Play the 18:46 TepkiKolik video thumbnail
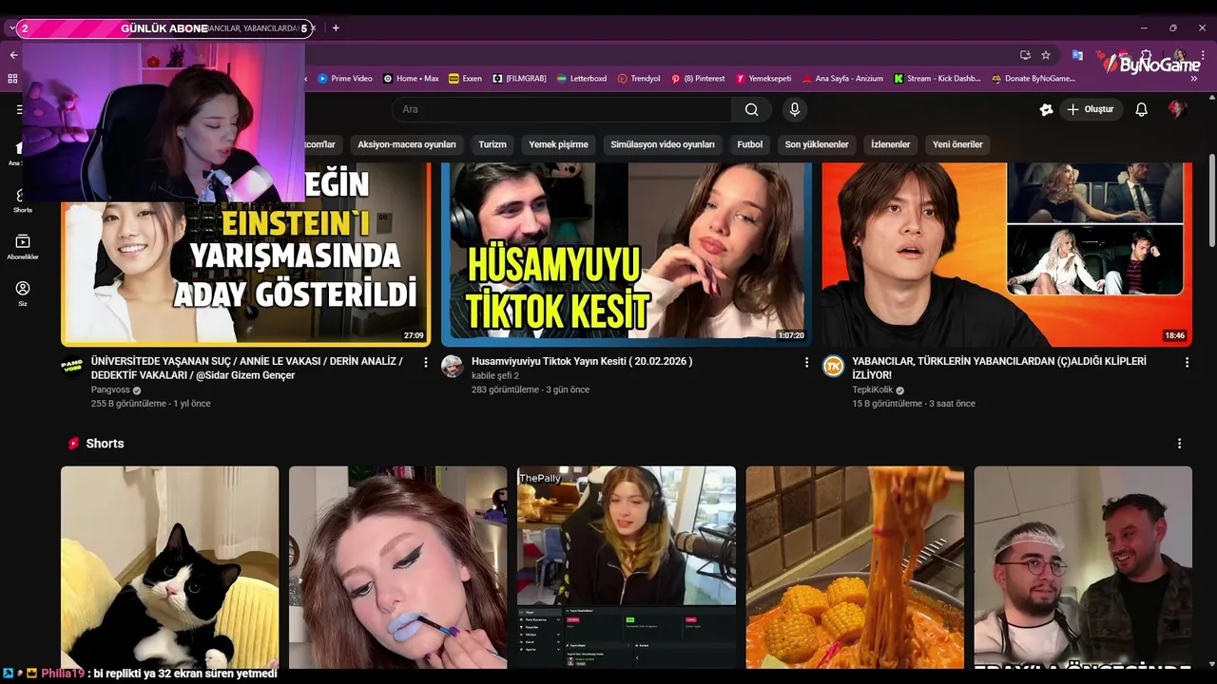1217x684 pixels. (1007, 254)
